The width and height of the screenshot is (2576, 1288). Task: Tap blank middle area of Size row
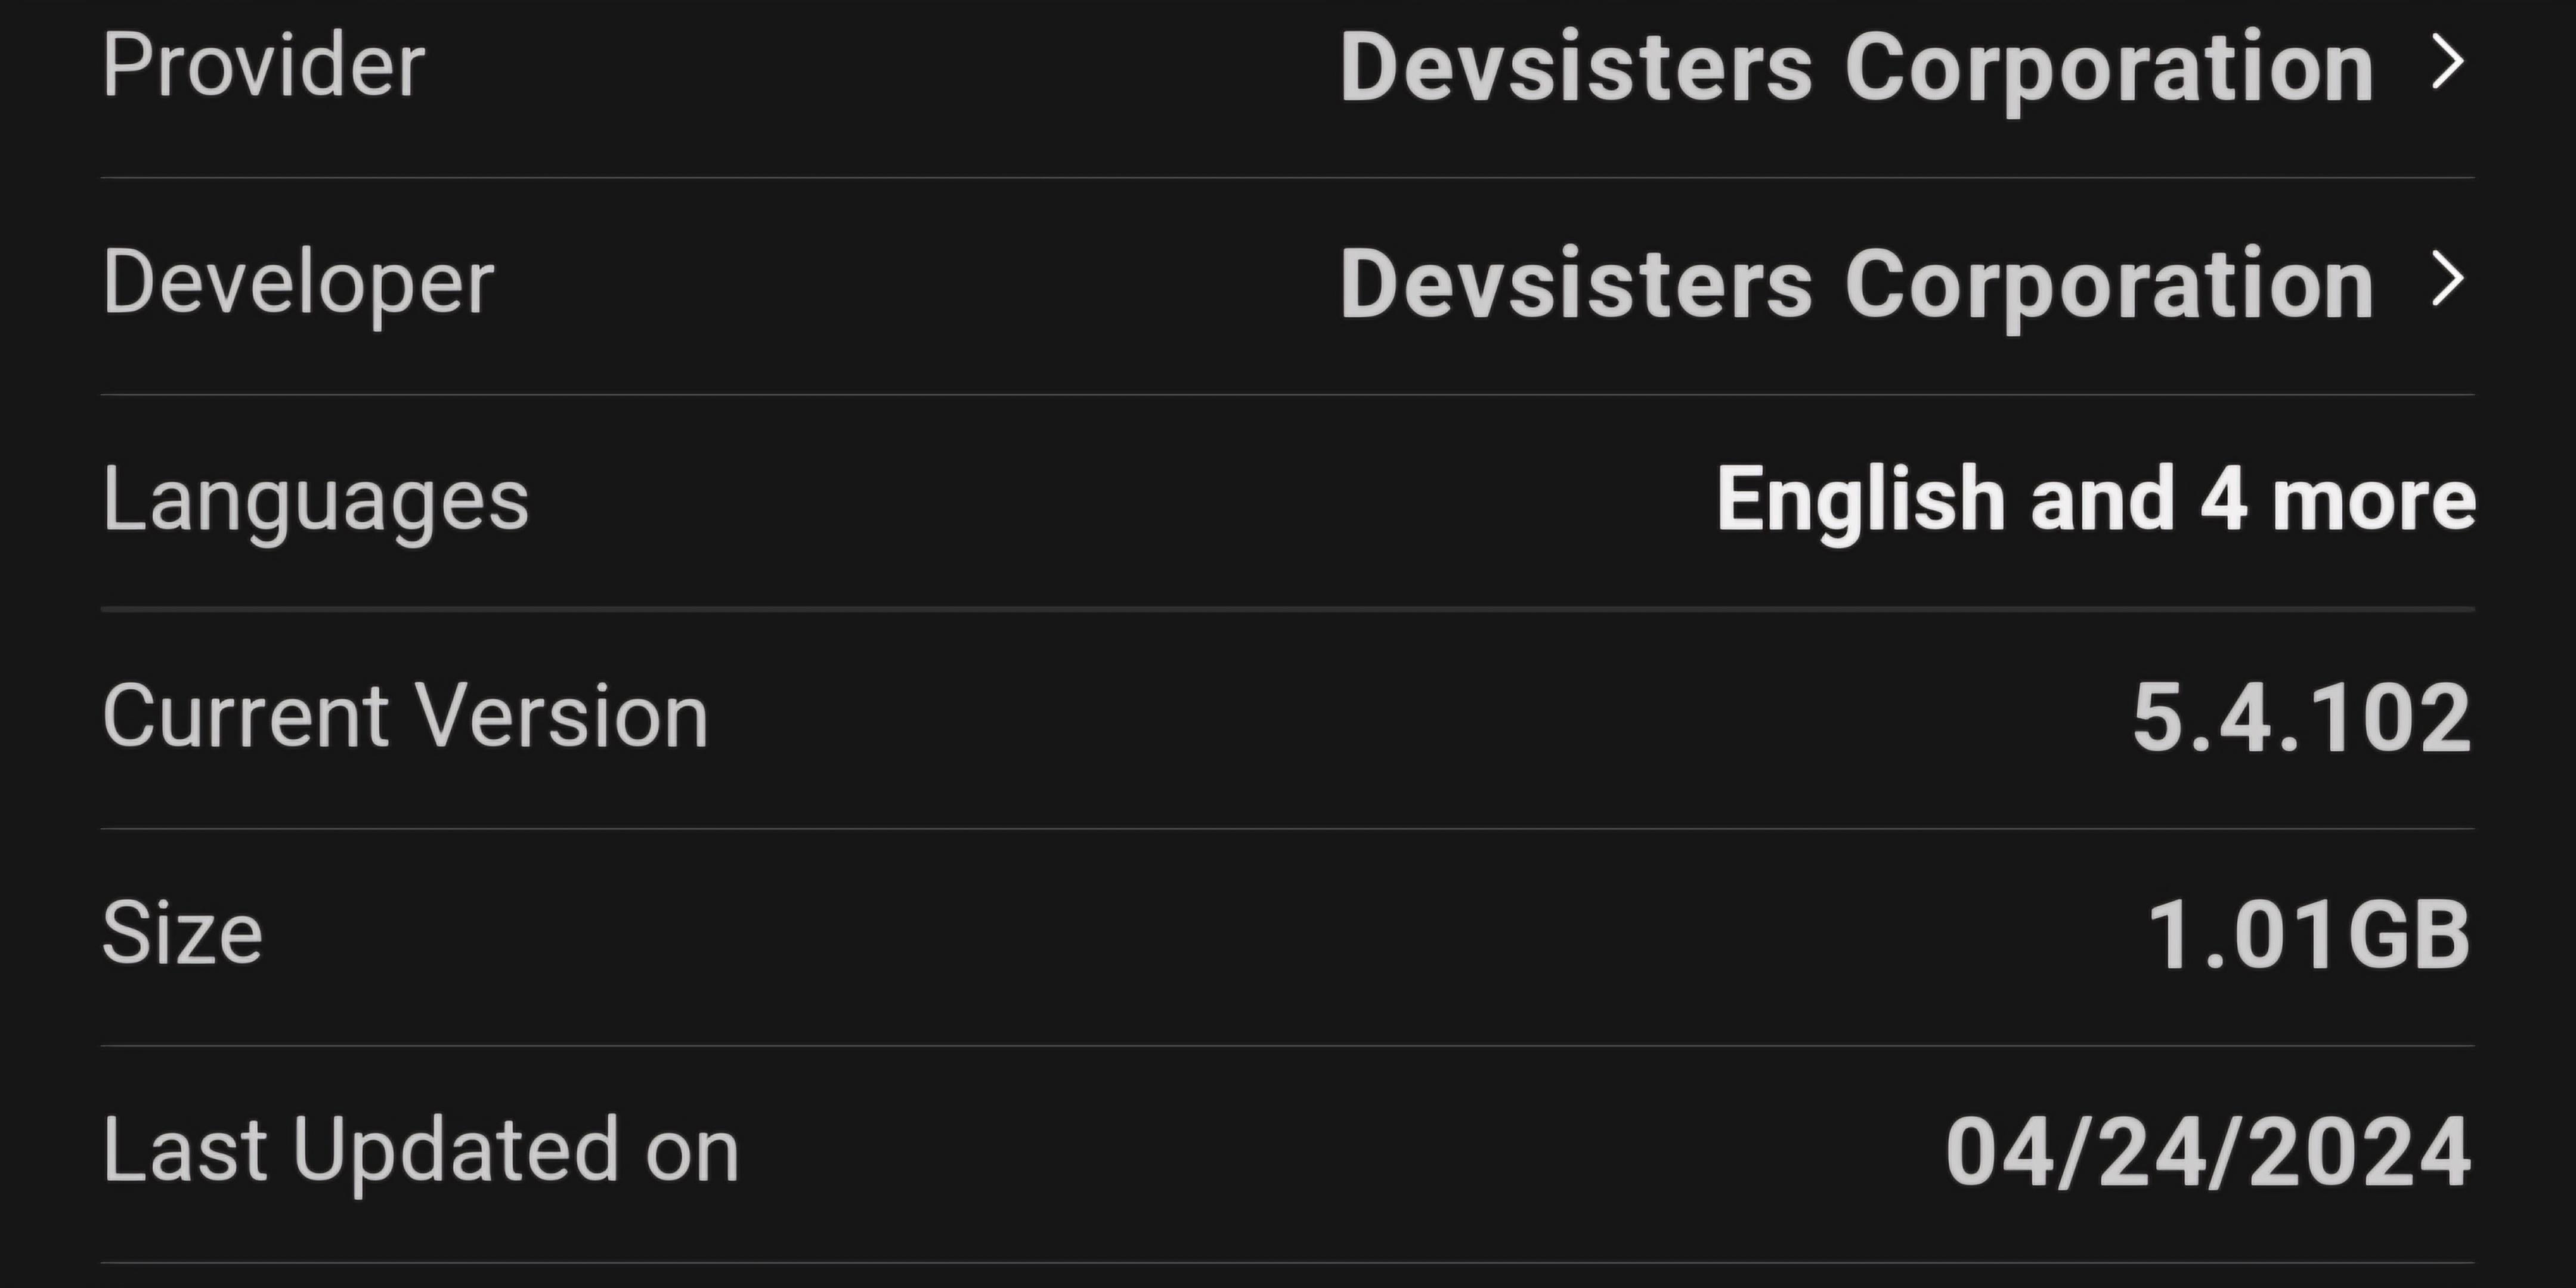(x=1200, y=934)
